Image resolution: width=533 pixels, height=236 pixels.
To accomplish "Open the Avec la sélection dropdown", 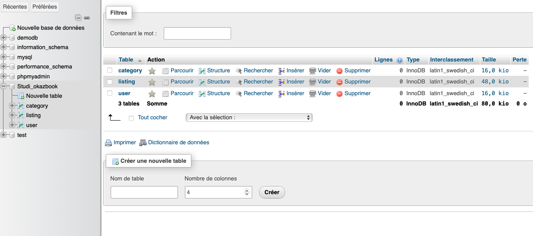I will click(249, 118).
